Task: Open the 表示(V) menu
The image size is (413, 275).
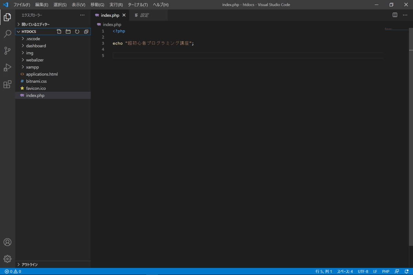Action: (78, 5)
